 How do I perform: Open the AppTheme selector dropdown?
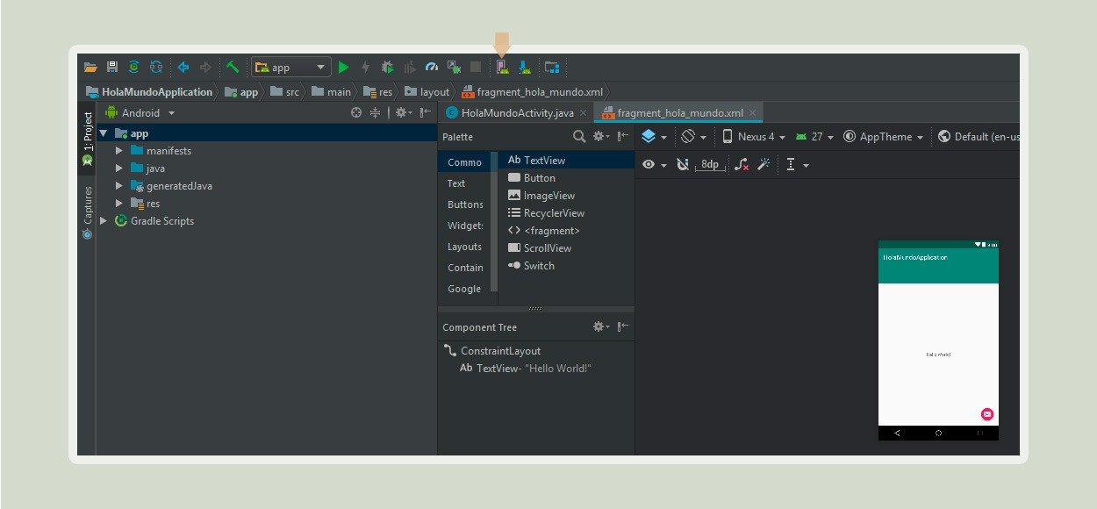point(883,137)
